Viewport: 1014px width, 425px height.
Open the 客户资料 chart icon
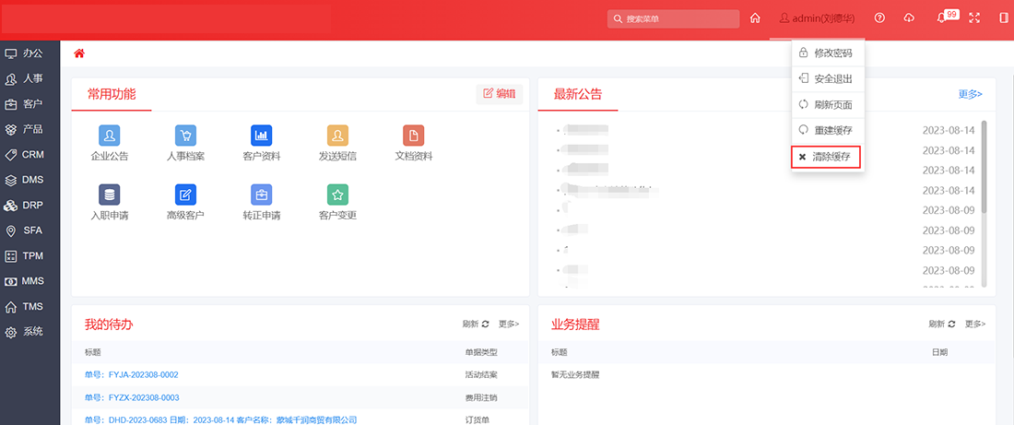(x=261, y=136)
